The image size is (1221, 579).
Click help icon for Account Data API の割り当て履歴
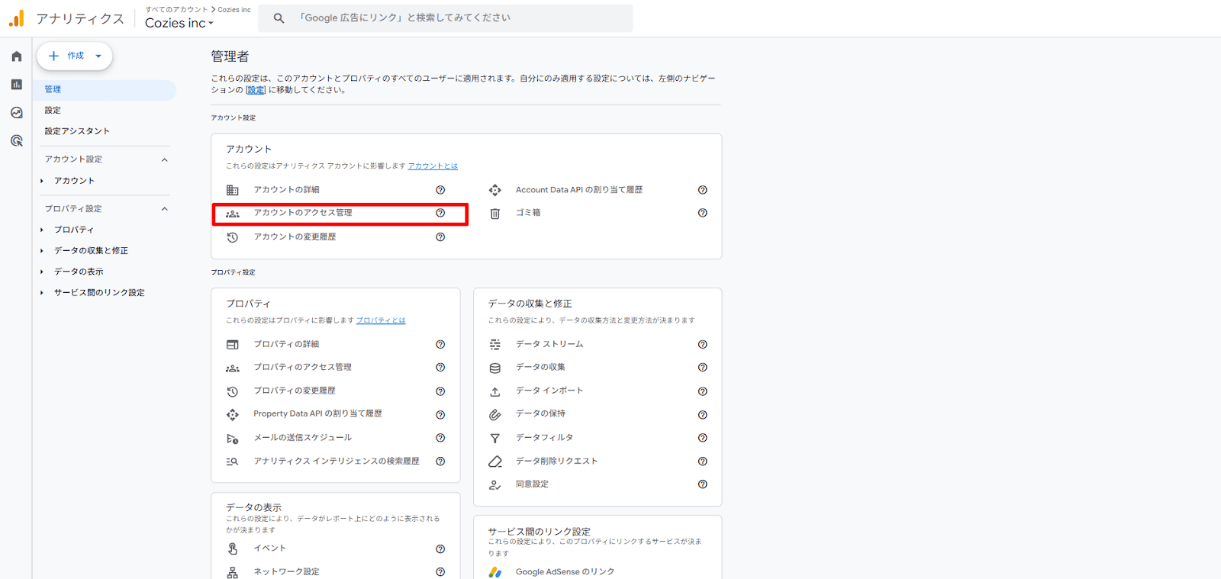[703, 190]
